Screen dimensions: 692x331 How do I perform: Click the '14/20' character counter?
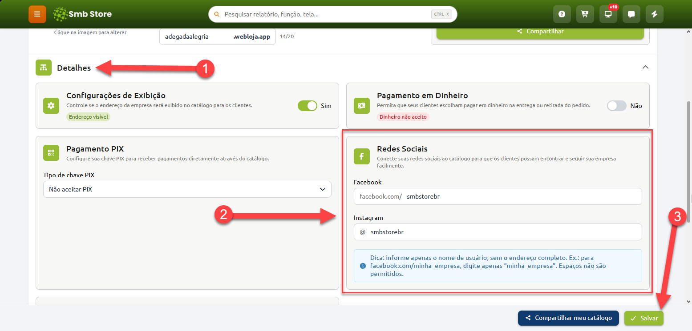coord(287,36)
